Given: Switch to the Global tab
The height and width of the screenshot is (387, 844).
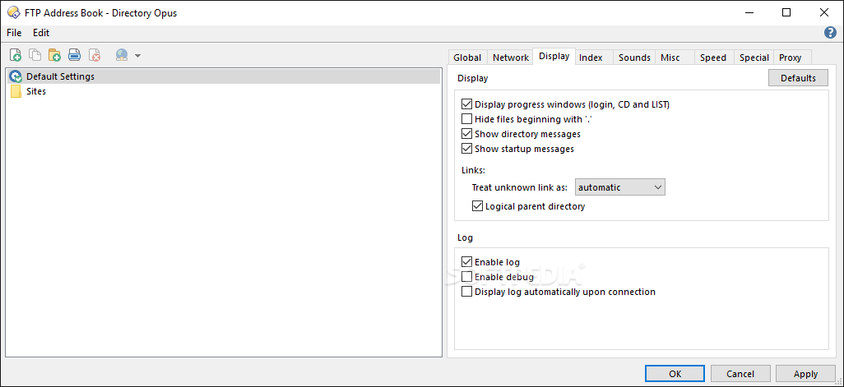Looking at the screenshot, I should click(x=467, y=58).
